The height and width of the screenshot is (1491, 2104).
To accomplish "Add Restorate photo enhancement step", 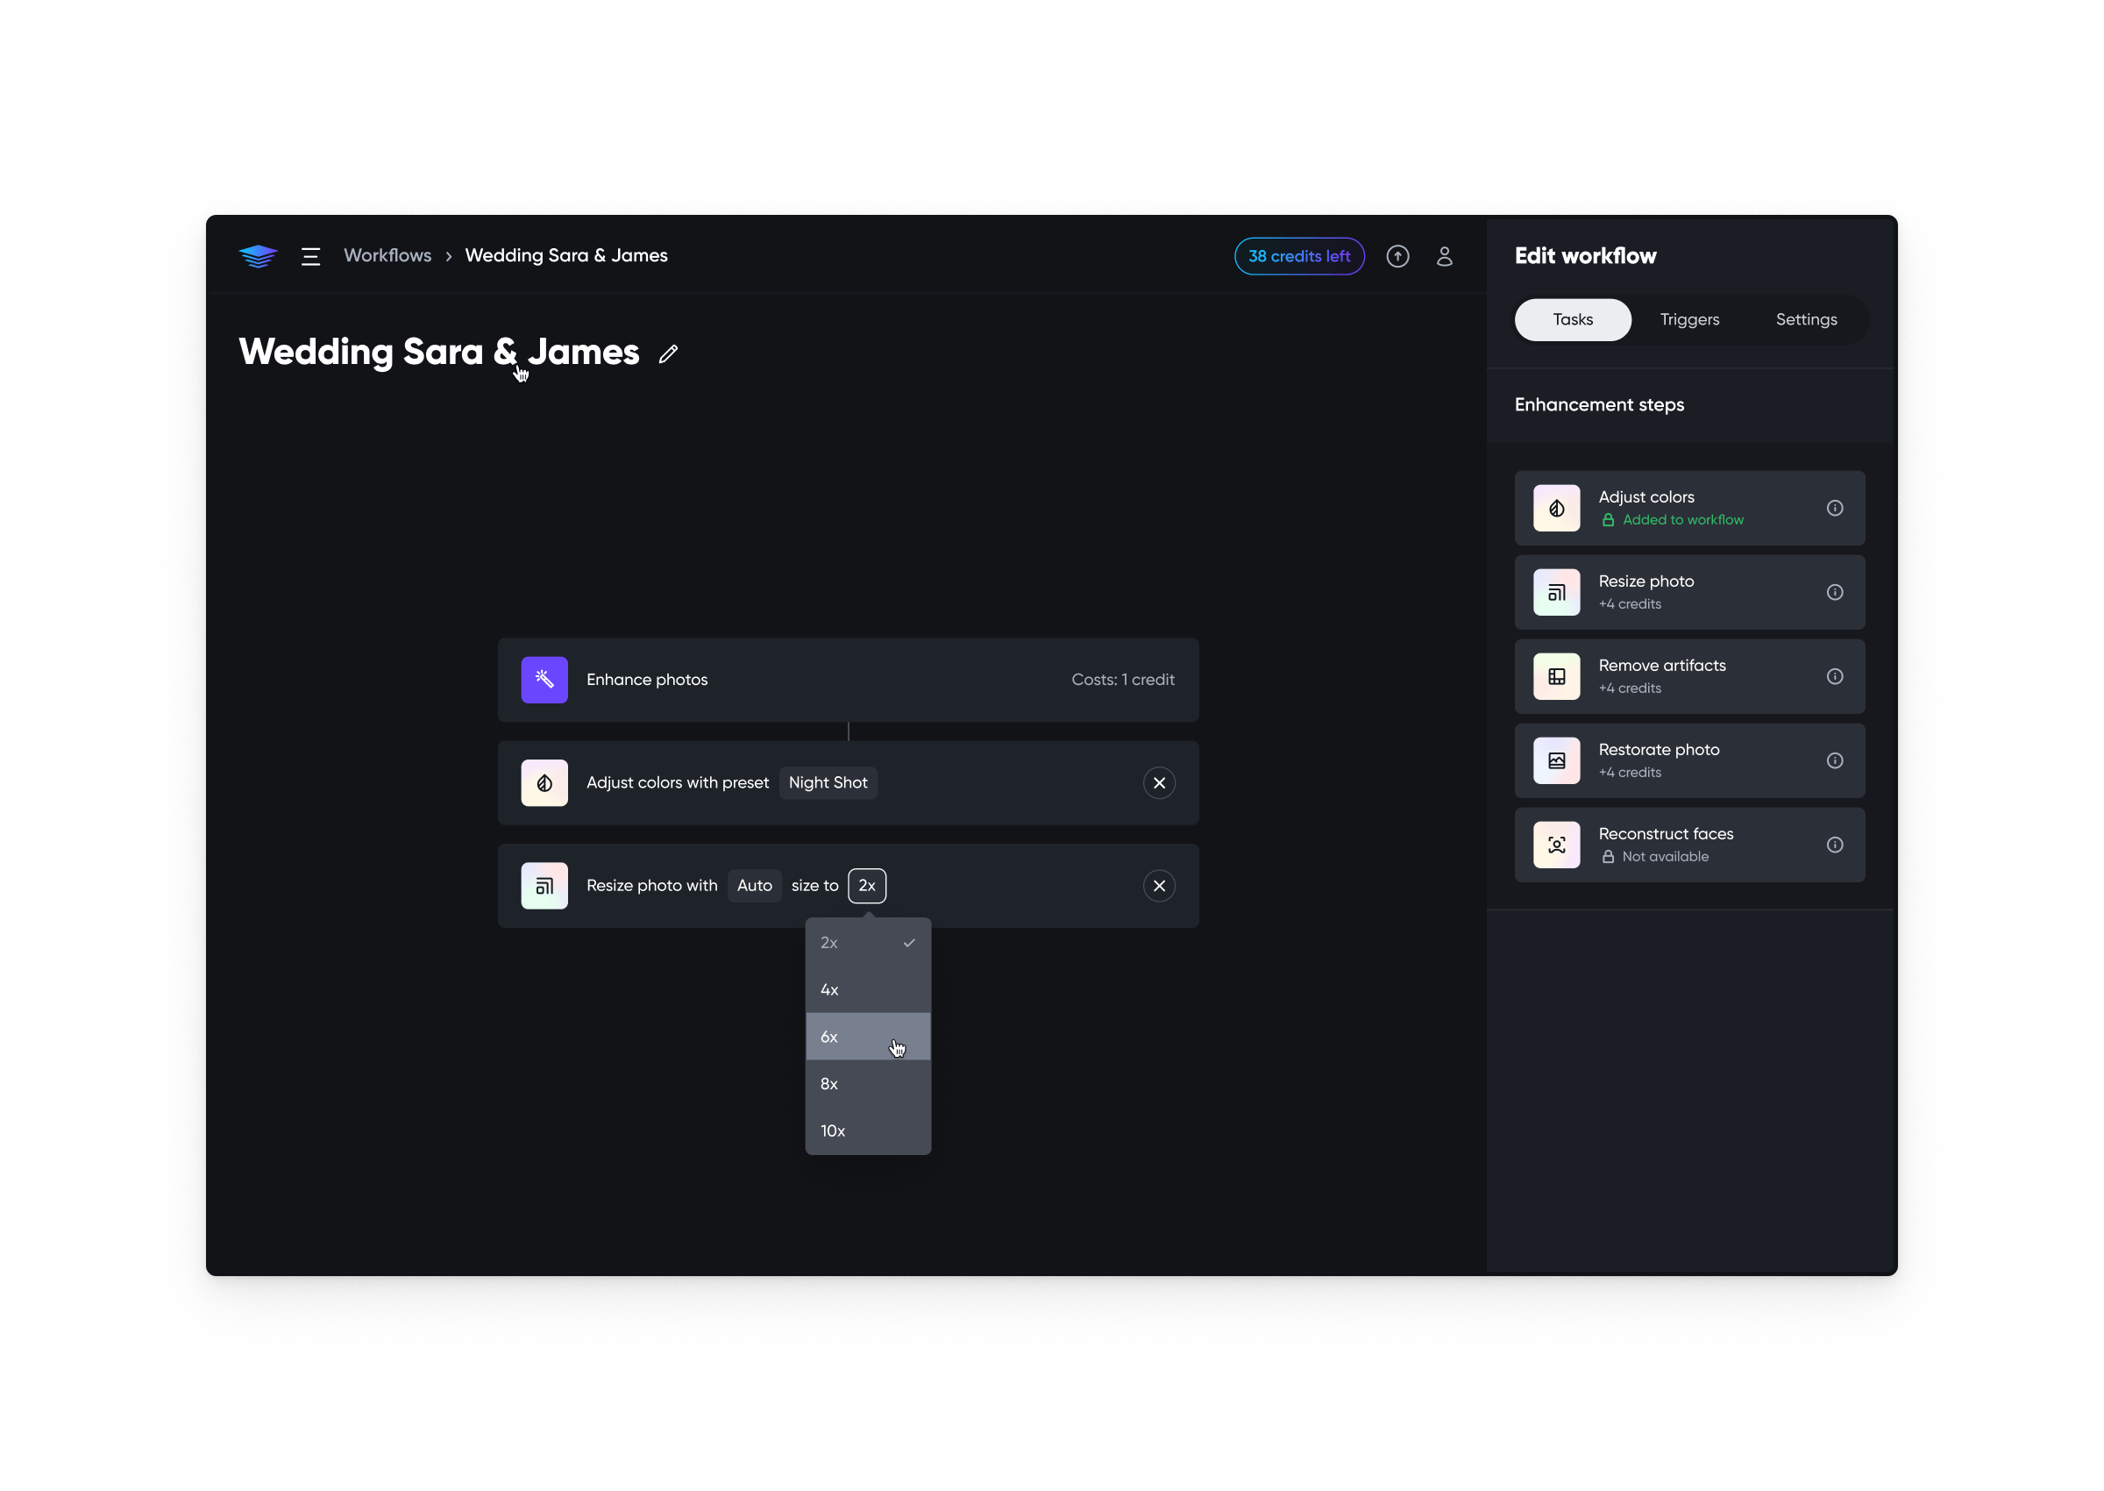I will [1688, 760].
